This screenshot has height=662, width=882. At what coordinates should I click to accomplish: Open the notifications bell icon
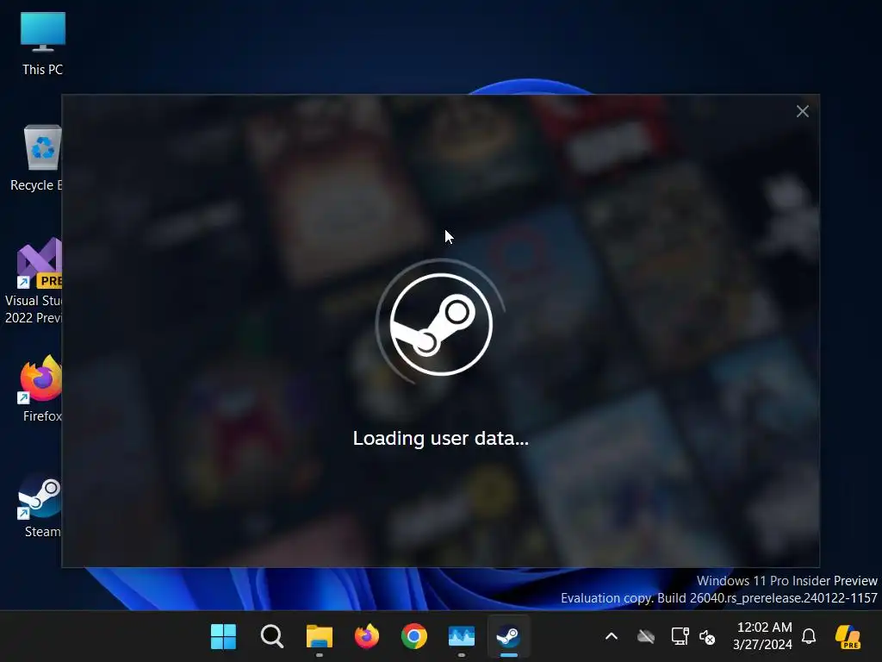coord(809,637)
